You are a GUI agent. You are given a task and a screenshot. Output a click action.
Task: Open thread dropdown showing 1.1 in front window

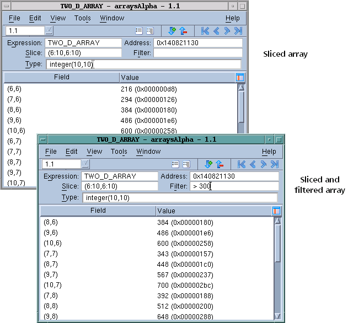(85, 164)
